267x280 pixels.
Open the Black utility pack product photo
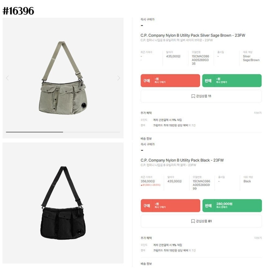coord(63,203)
